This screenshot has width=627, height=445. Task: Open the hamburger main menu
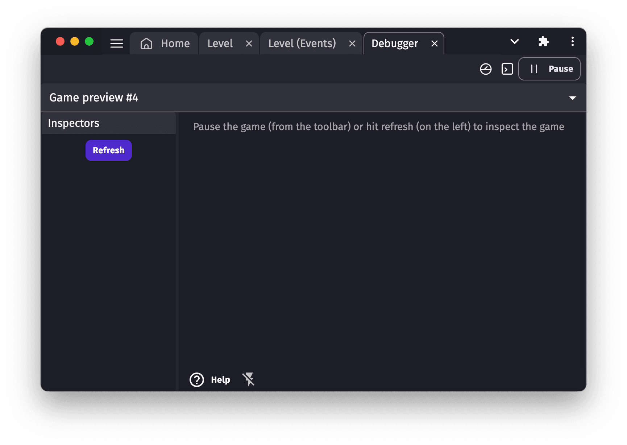click(x=116, y=43)
